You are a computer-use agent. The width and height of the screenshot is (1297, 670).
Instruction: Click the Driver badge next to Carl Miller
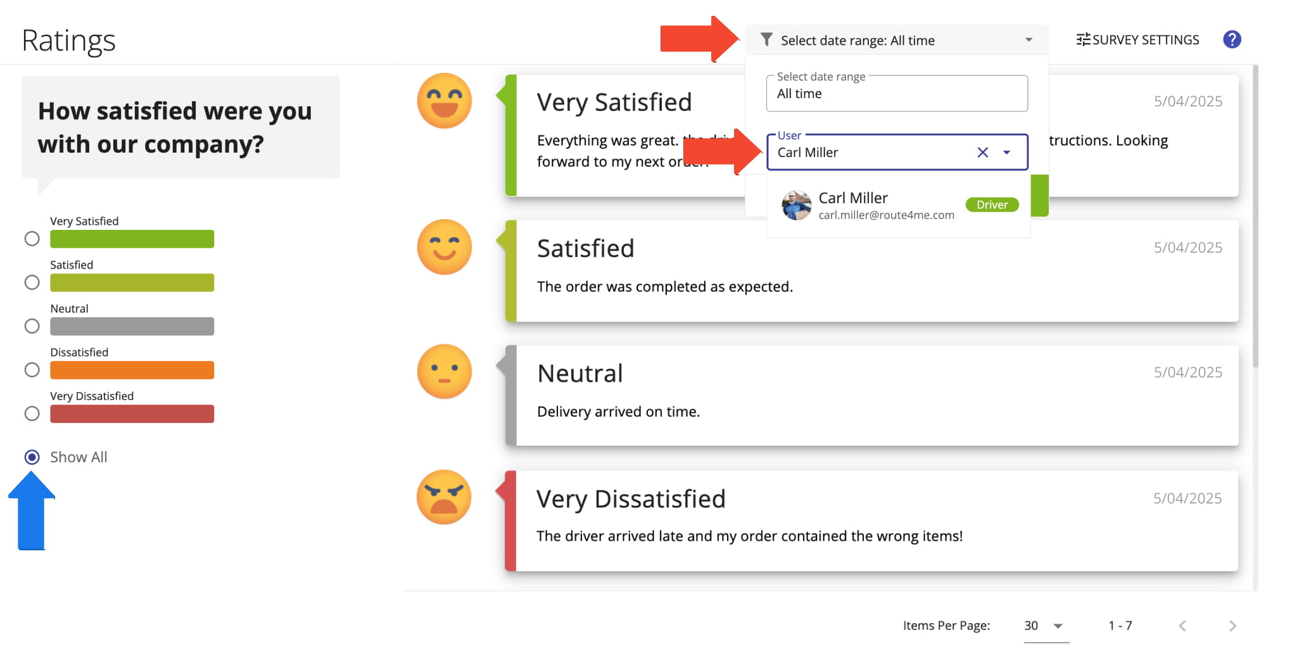[992, 205]
